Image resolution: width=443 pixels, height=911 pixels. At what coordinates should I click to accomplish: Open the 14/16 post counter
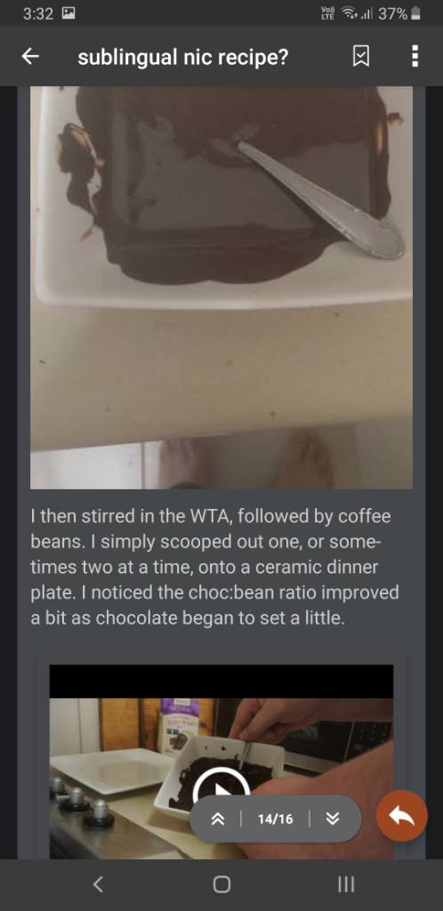coord(275,818)
